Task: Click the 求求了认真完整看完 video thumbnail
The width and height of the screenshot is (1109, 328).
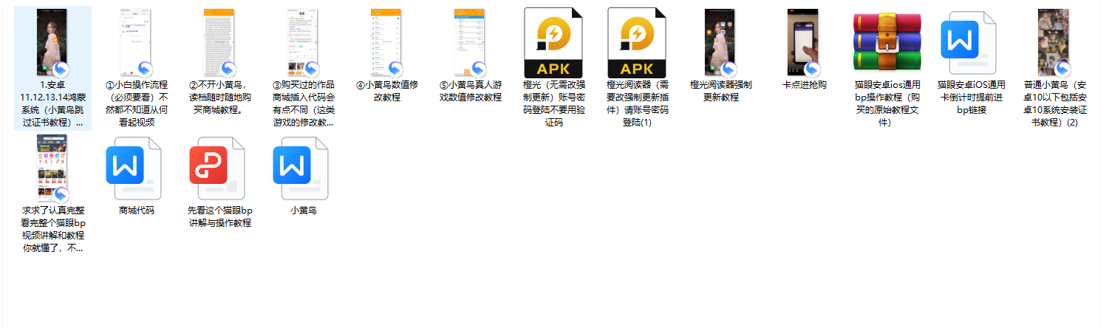Action: [52, 169]
